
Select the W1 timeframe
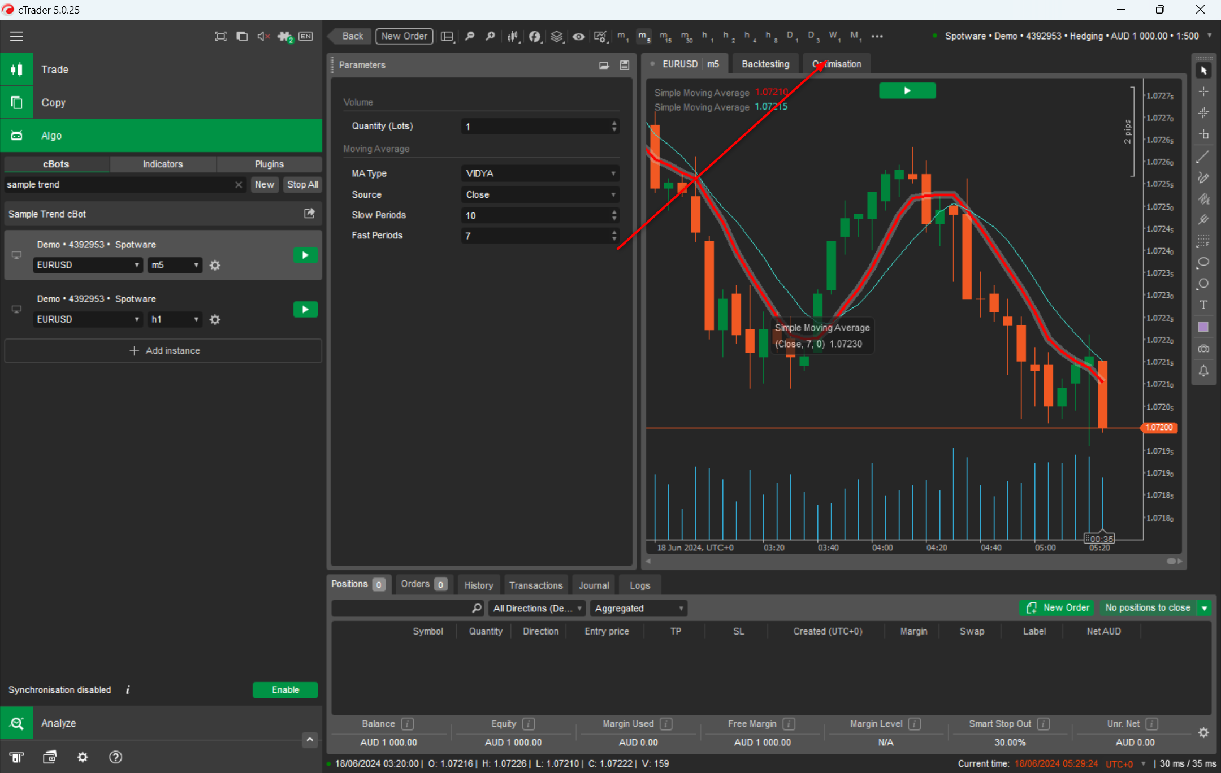point(834,36)
